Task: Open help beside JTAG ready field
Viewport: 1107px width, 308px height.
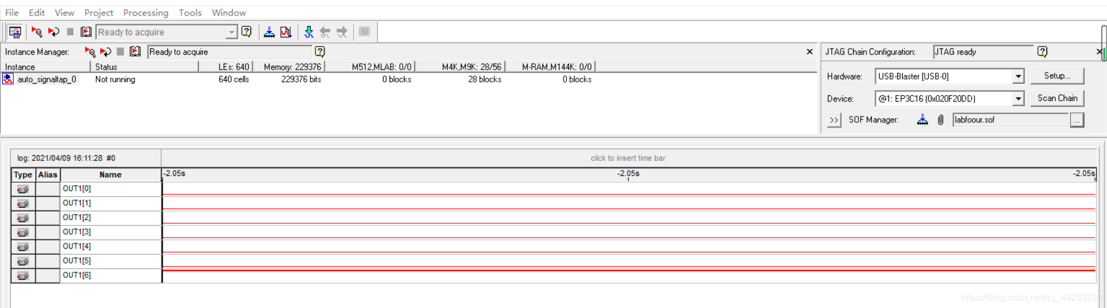Action: tap(1042, 51)
